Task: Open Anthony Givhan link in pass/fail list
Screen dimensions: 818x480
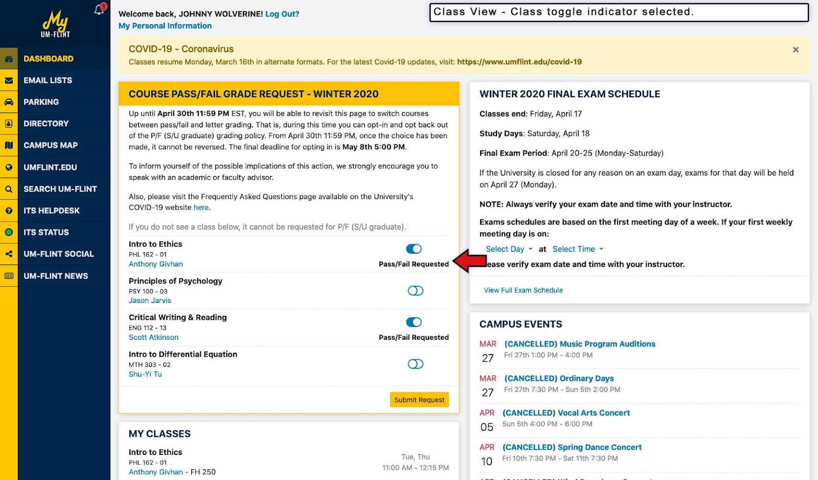Action: pos(156,264)
